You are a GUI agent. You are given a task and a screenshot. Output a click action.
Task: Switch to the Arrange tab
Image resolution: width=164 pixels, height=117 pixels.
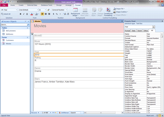pos(68,5)
